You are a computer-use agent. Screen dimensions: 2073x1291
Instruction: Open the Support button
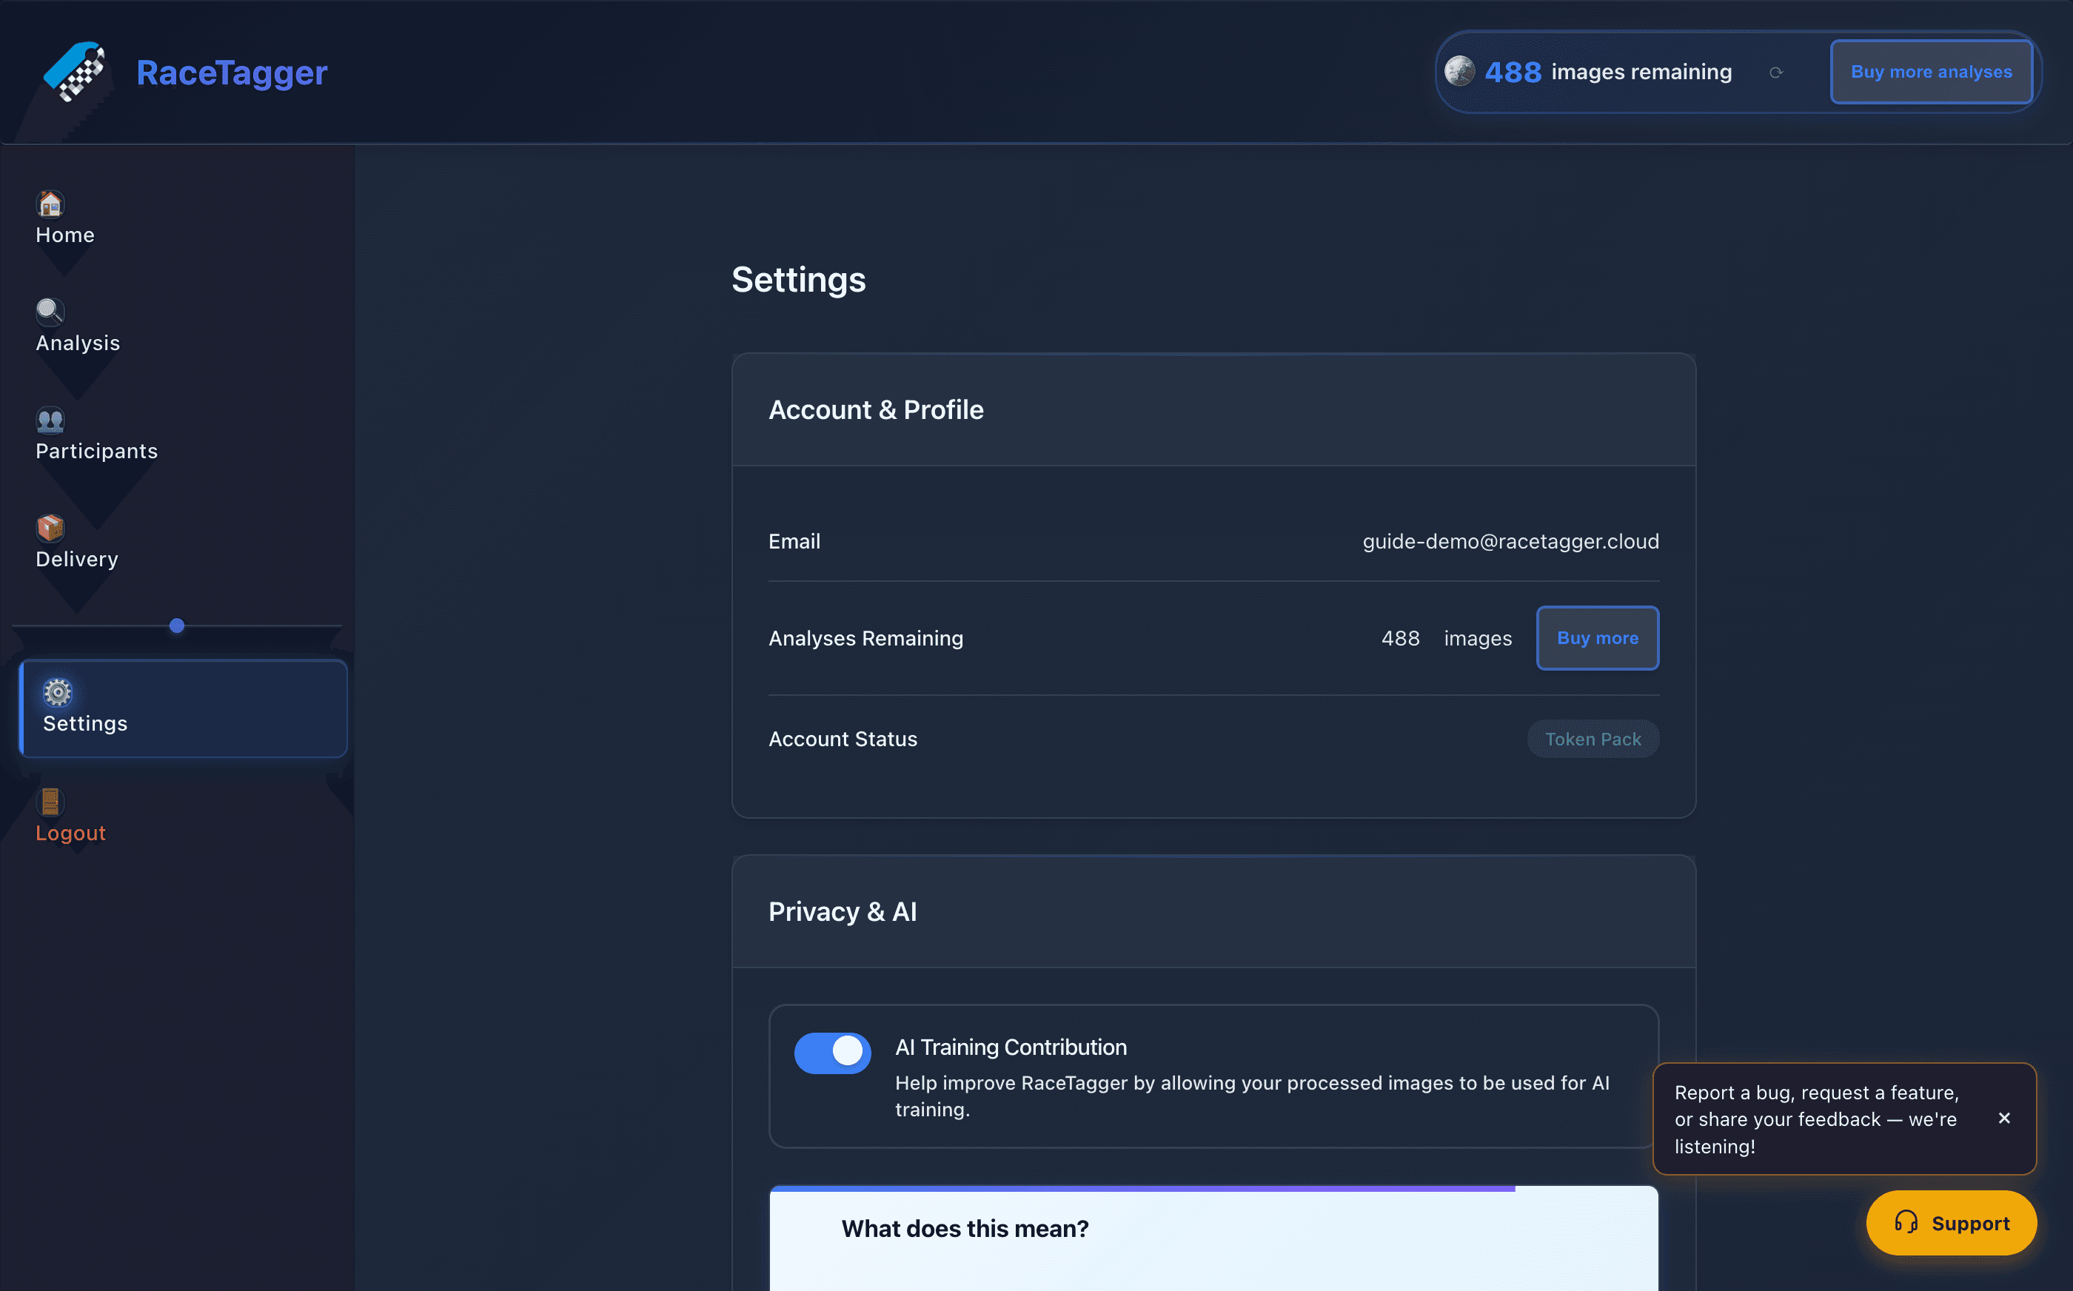coord(1951,1223)
